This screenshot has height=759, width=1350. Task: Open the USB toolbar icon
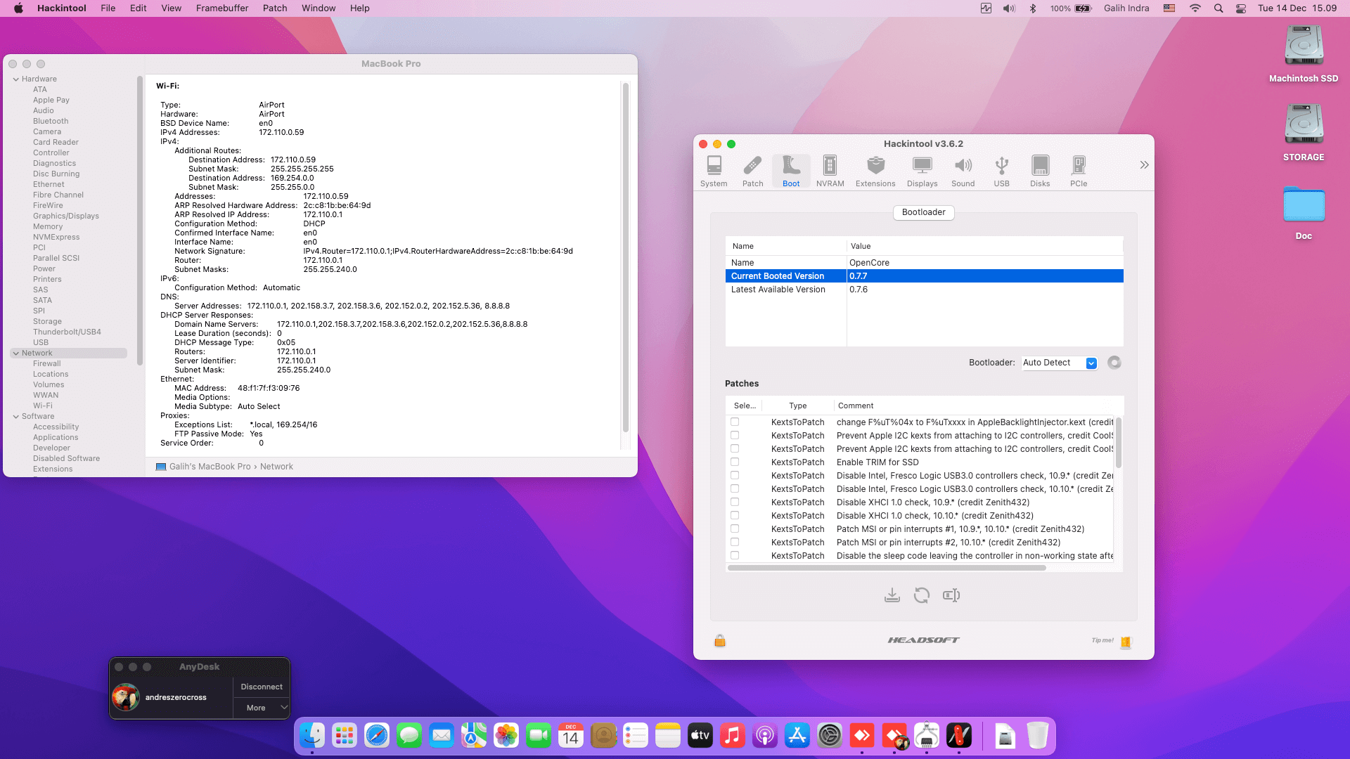click(x=1001, y=171)
